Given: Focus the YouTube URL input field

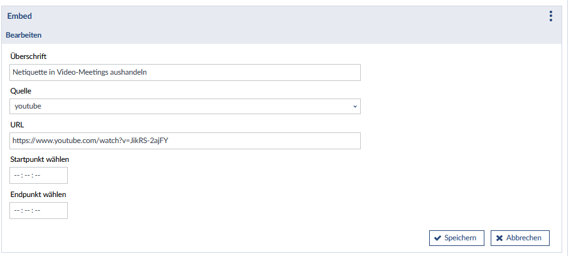Looking at the screenshot, I should pos(185,141).
